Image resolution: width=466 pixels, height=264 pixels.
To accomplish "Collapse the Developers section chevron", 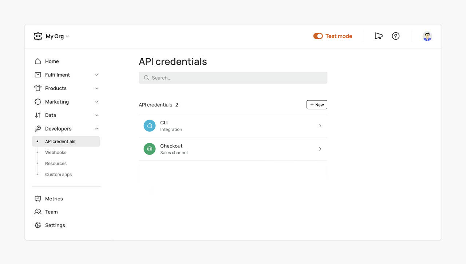I will (96, 129).
